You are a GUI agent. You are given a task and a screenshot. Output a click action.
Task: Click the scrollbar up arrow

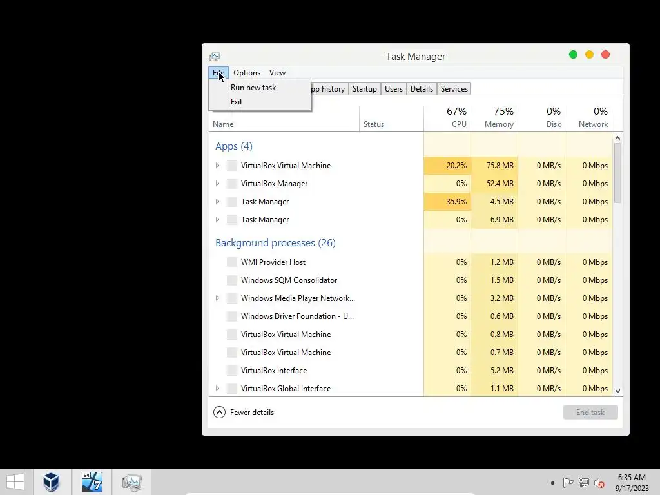(x=617, y=138)
